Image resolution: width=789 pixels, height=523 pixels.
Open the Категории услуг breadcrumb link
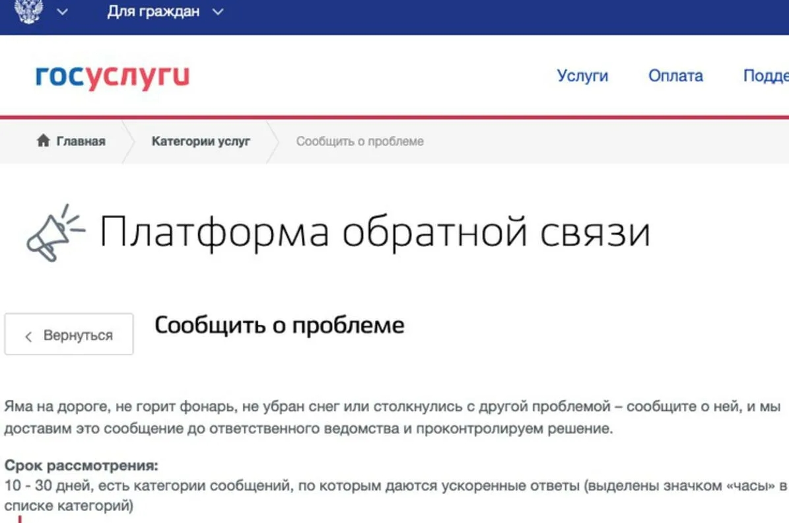pos(201,141)
